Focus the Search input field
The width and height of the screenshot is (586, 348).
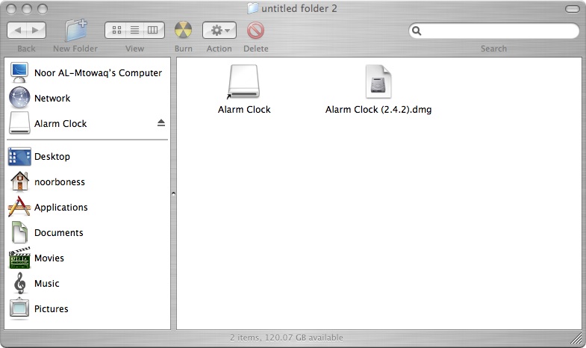tap(493, 31)
